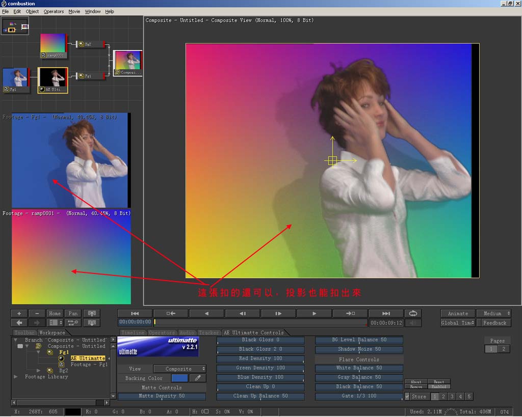Screen dimensions: 522x417
Task: Click the up-arrow viewport button beside Pan
Action: 92,314
